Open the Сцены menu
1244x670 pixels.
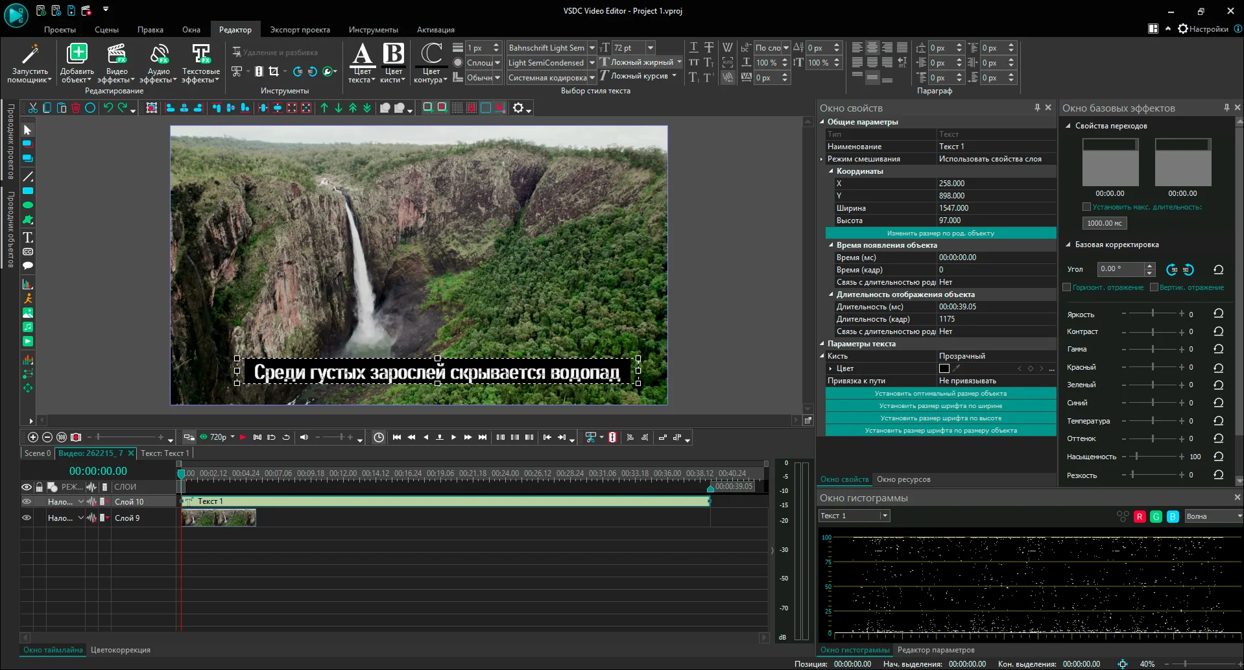[106, 30]
